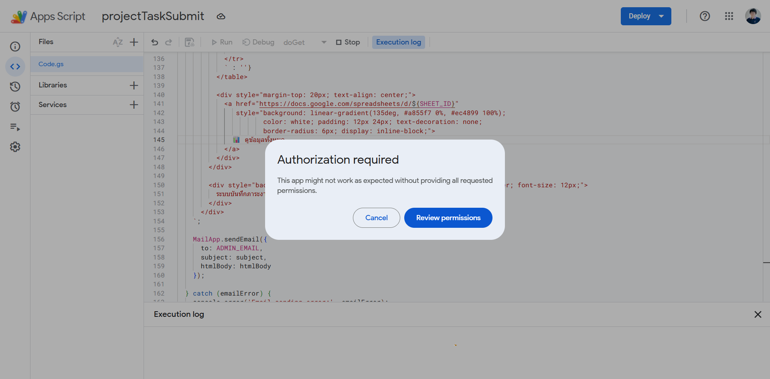
Task: Click line number 156 in gutter
Action: click(159, 239)
